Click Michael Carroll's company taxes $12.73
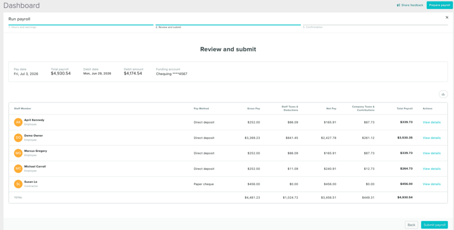 click(x=369, y=169)
